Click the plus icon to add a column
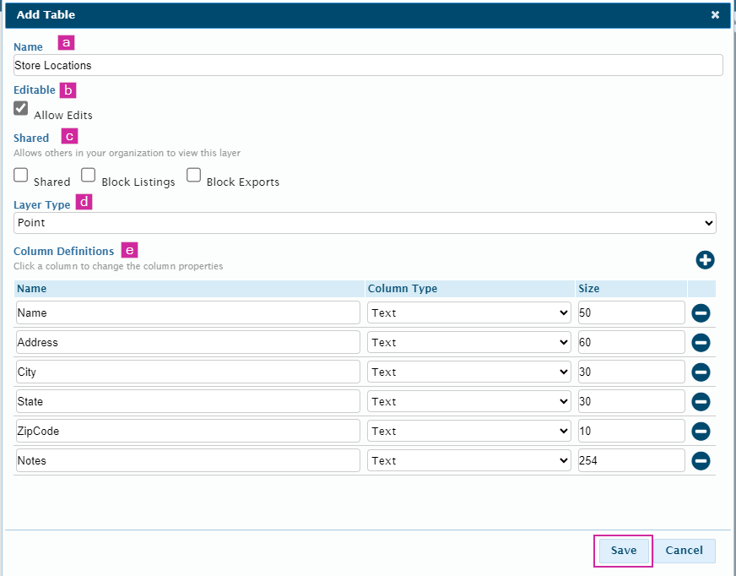This screenshot has width=736, height=576. pos(705,260)
